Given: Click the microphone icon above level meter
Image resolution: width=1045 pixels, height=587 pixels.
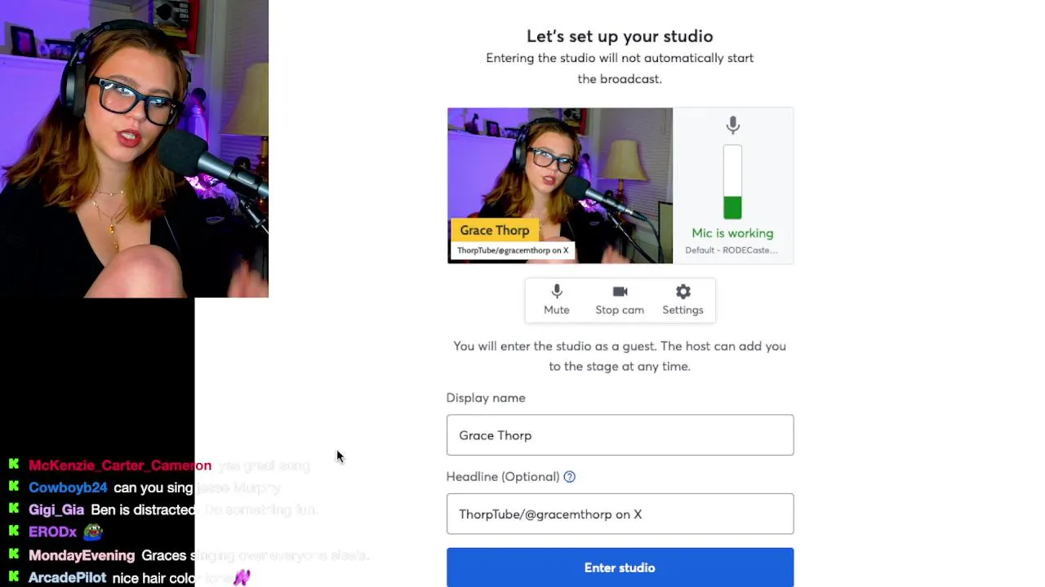Looking at the screenshot, I should [732, 126].
